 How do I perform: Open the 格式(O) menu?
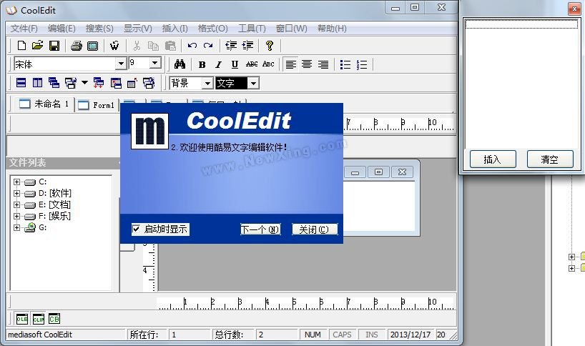212,29
